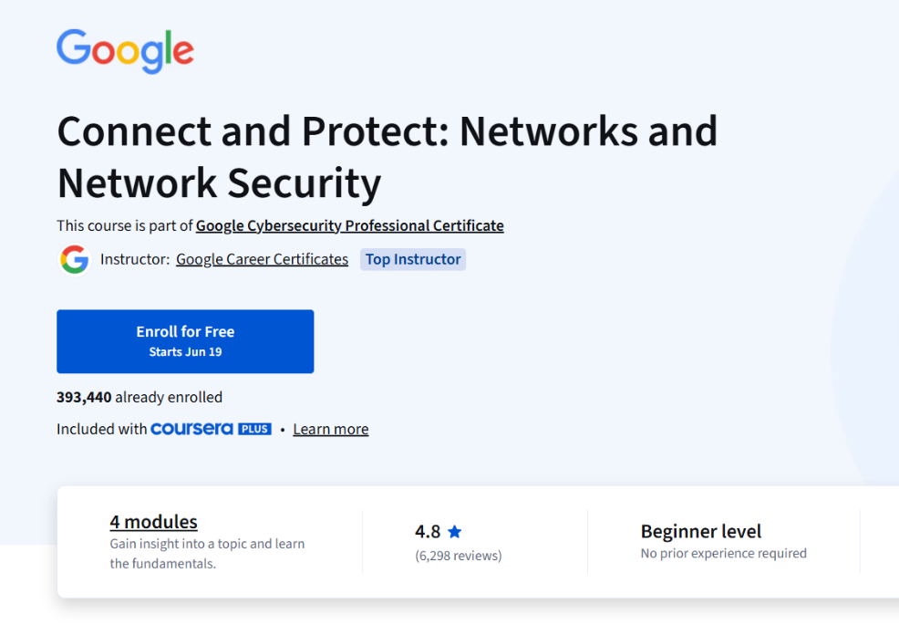Click the blue star next to 4.8
Screen dimensions: 899x625
454,531
